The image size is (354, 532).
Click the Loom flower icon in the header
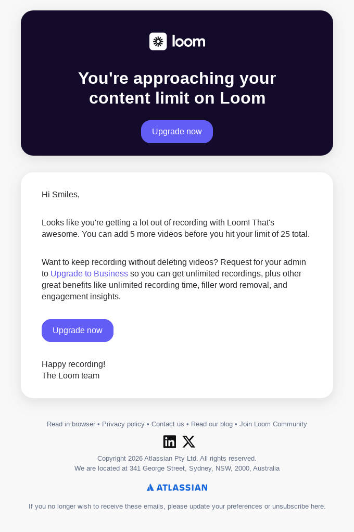(158, 41)
